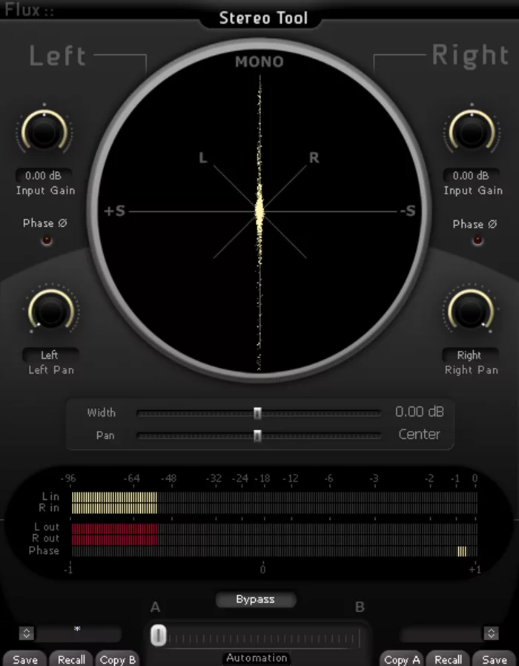The image size is (519, 666).
Task: Click the Right Input Gain knob
Action: point(472,132)
